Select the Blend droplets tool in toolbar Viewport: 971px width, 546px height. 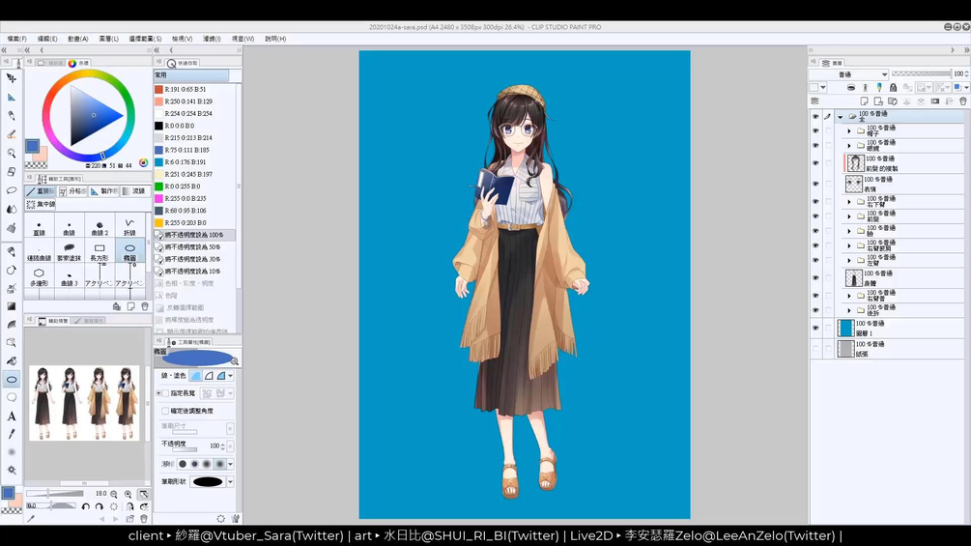coord(12,210)
